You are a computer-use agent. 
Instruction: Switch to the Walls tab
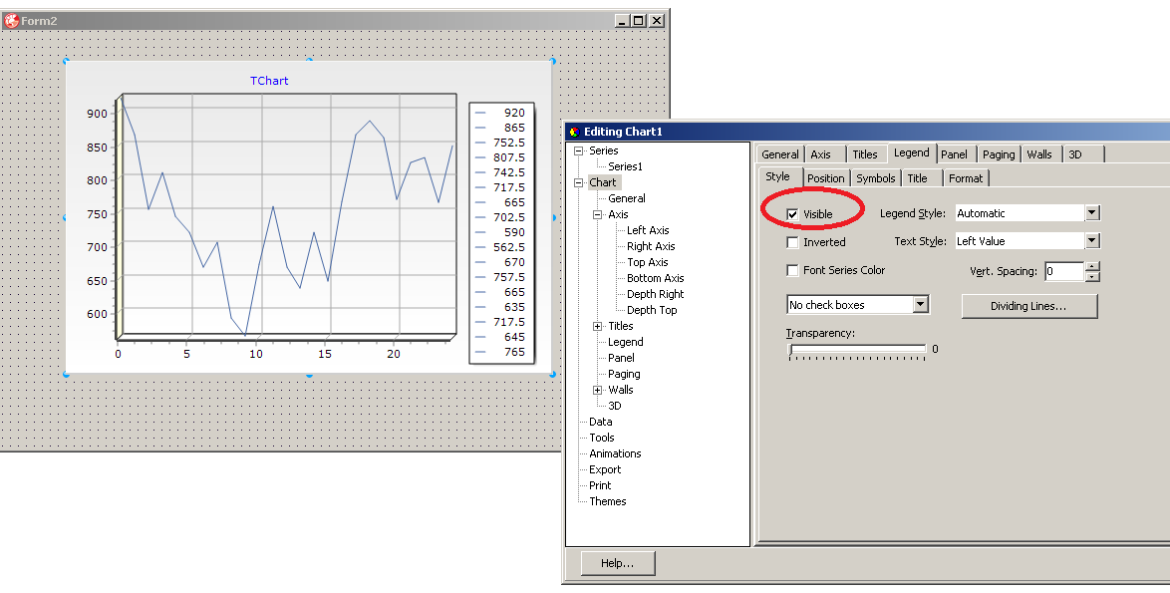click(x=1039, y=154)
